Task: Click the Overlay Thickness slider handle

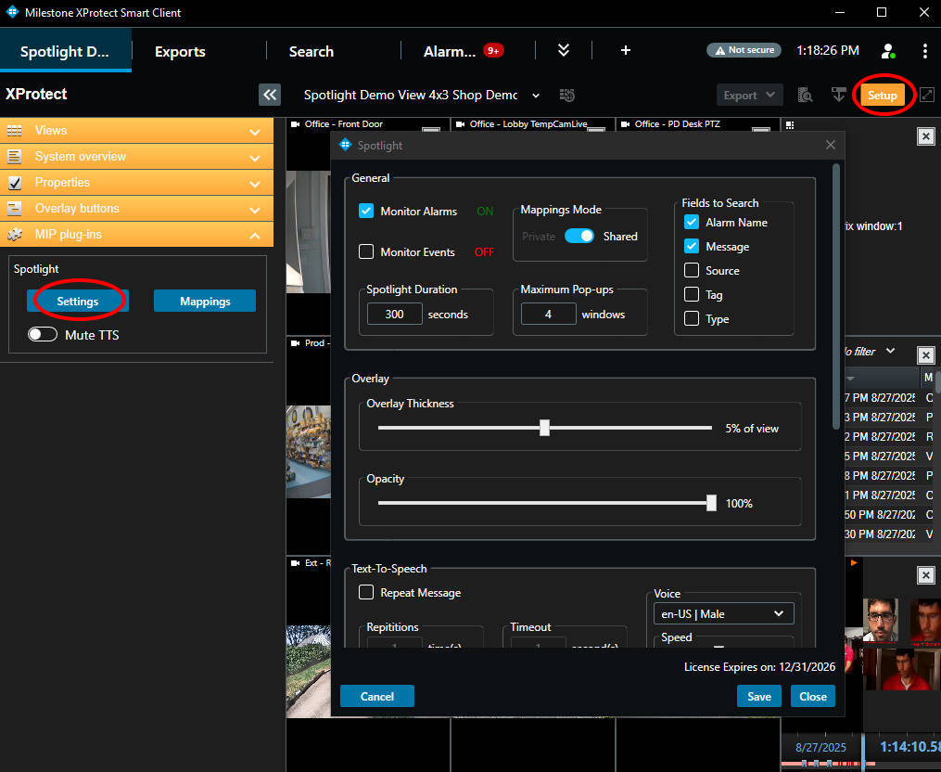Action: [545, 428]
